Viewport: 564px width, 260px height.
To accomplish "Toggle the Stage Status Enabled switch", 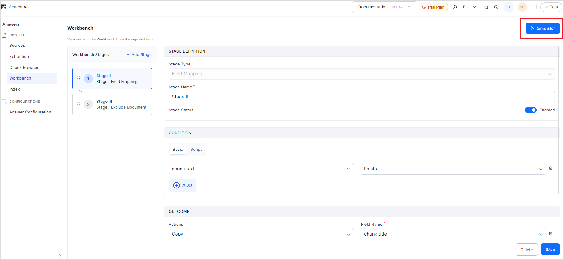I will pyautogui.click(x=531, y=110).
